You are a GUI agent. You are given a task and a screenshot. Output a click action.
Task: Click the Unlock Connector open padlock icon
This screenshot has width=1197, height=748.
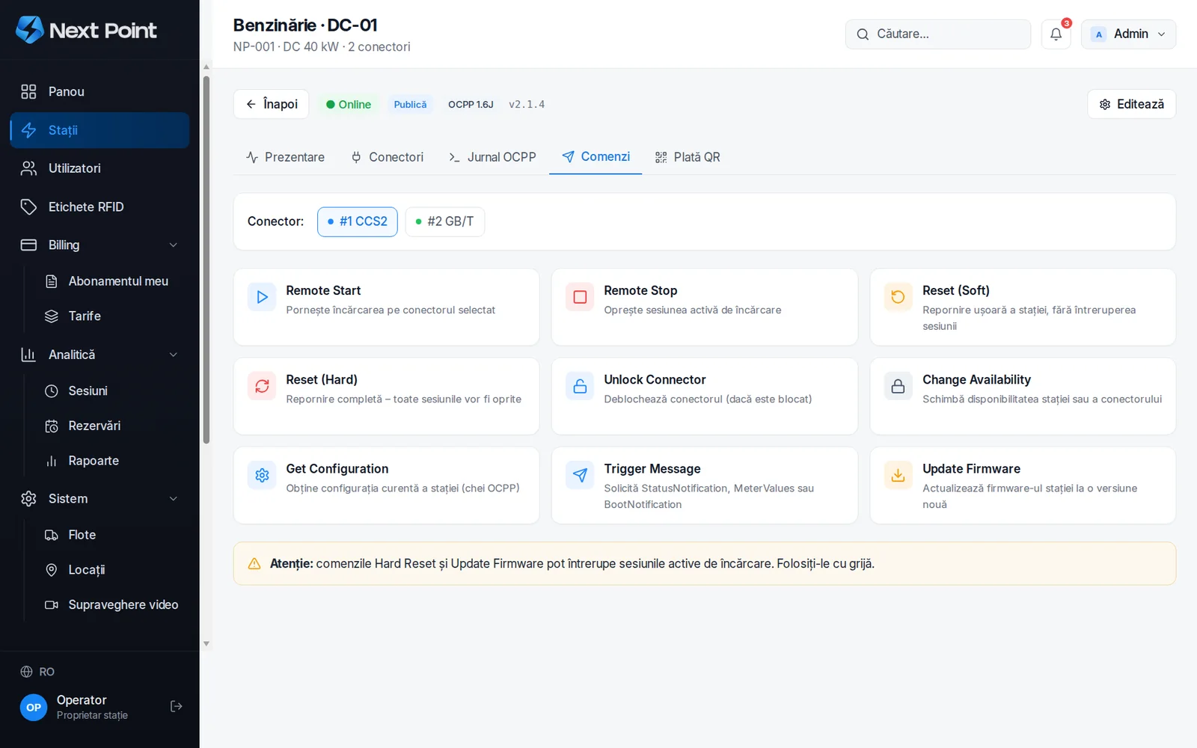[x=580, y=386]
